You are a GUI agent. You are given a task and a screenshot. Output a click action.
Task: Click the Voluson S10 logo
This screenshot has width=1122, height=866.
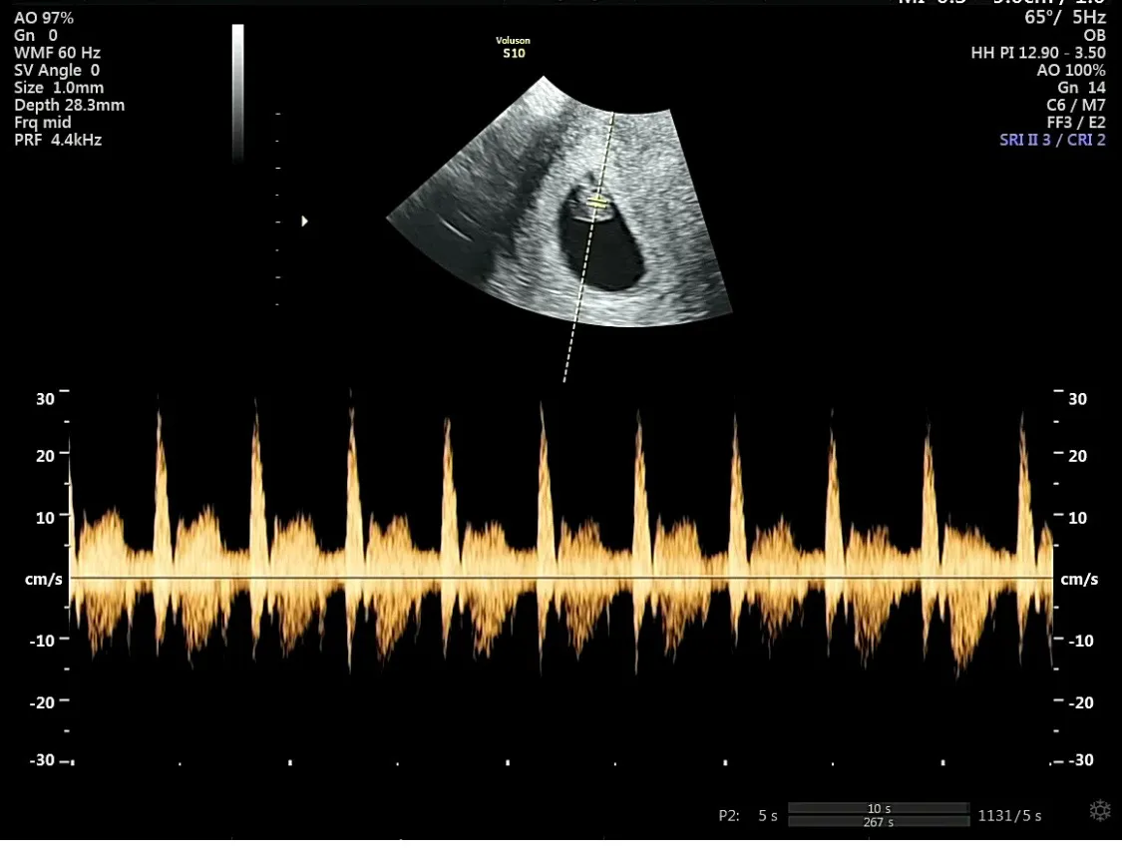click(x=513, y=47)
